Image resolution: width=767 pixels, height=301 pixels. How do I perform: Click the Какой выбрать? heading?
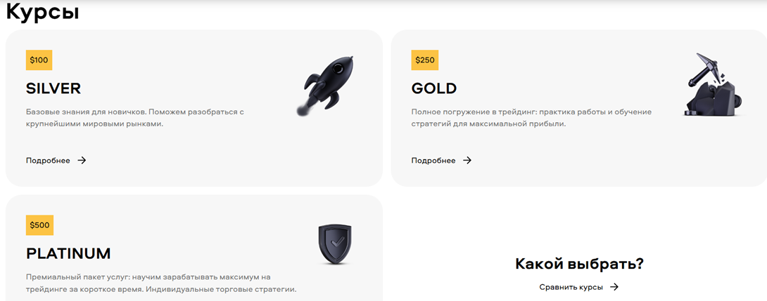pos(579,264)
